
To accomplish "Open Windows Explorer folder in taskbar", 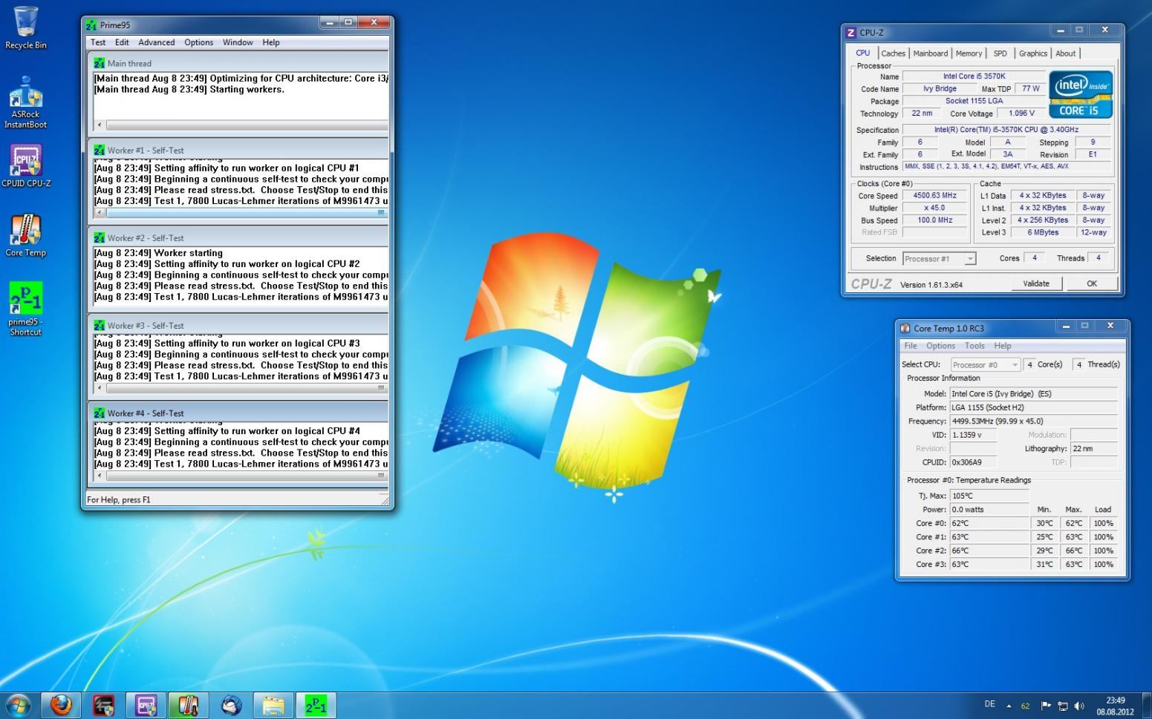I will (273, 704).
